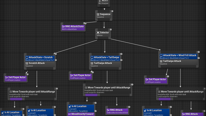Click FindPlayerLocation text in middle TailSwipe branch
The image size is (206, 116).
(78, 78)
